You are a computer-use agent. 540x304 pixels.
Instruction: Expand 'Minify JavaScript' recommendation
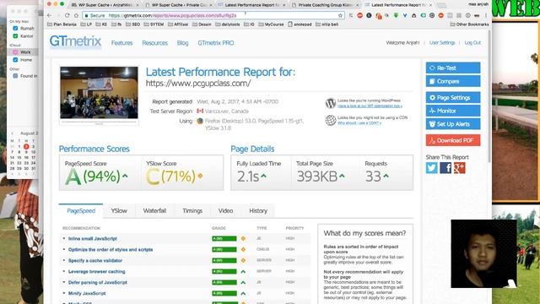pos(87,293)
